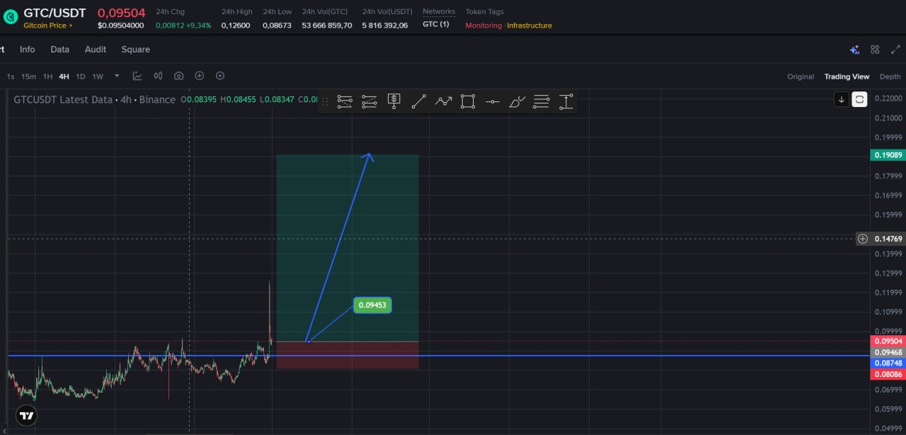Expand the more time intervals dropdown

tap(117, 76)
